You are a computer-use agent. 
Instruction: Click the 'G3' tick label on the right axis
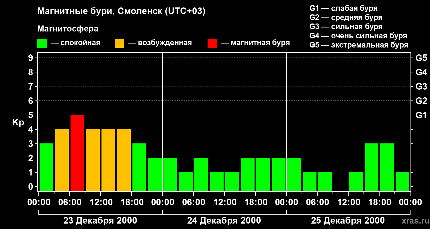pos(421,86)
